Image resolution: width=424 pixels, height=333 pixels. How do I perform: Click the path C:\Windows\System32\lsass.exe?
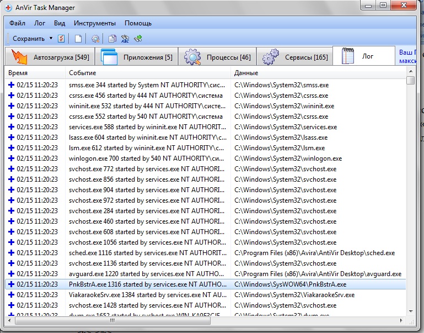point(281,138)
